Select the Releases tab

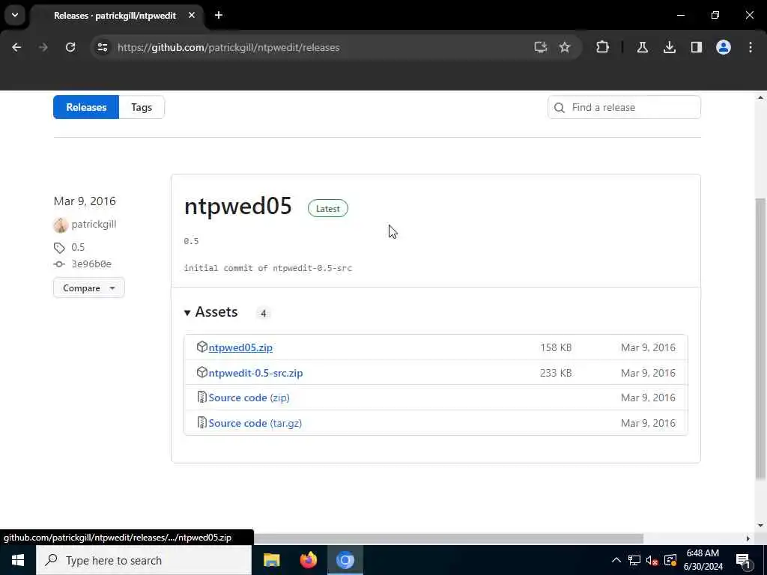[86, 107]
